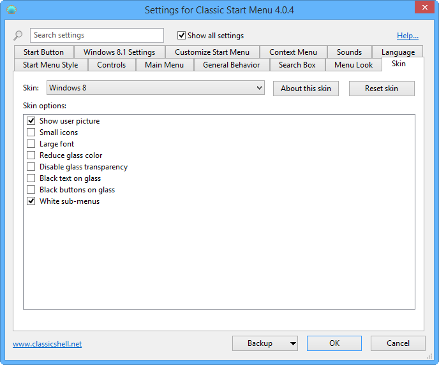Click the magnifying glass search icon

[x=18, y=36]
